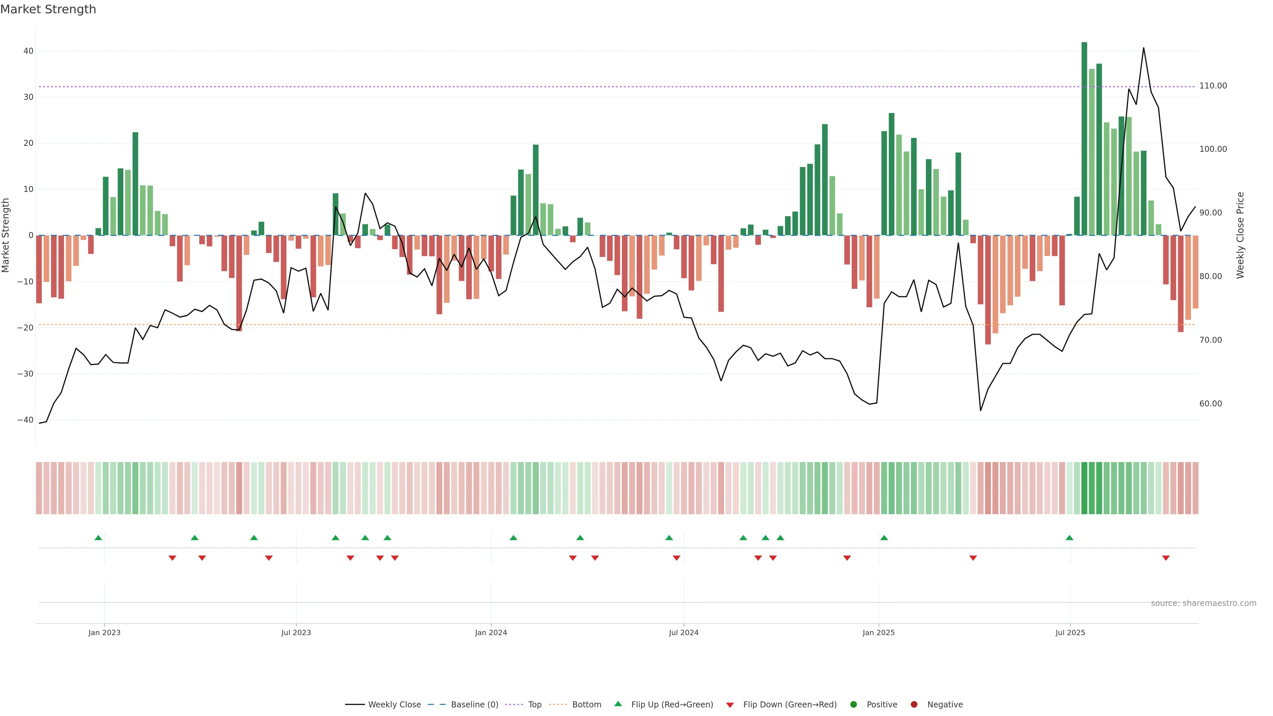Click the source: sharemaestro.com text
The image size is (1273, 716).
click(1203, 603)
